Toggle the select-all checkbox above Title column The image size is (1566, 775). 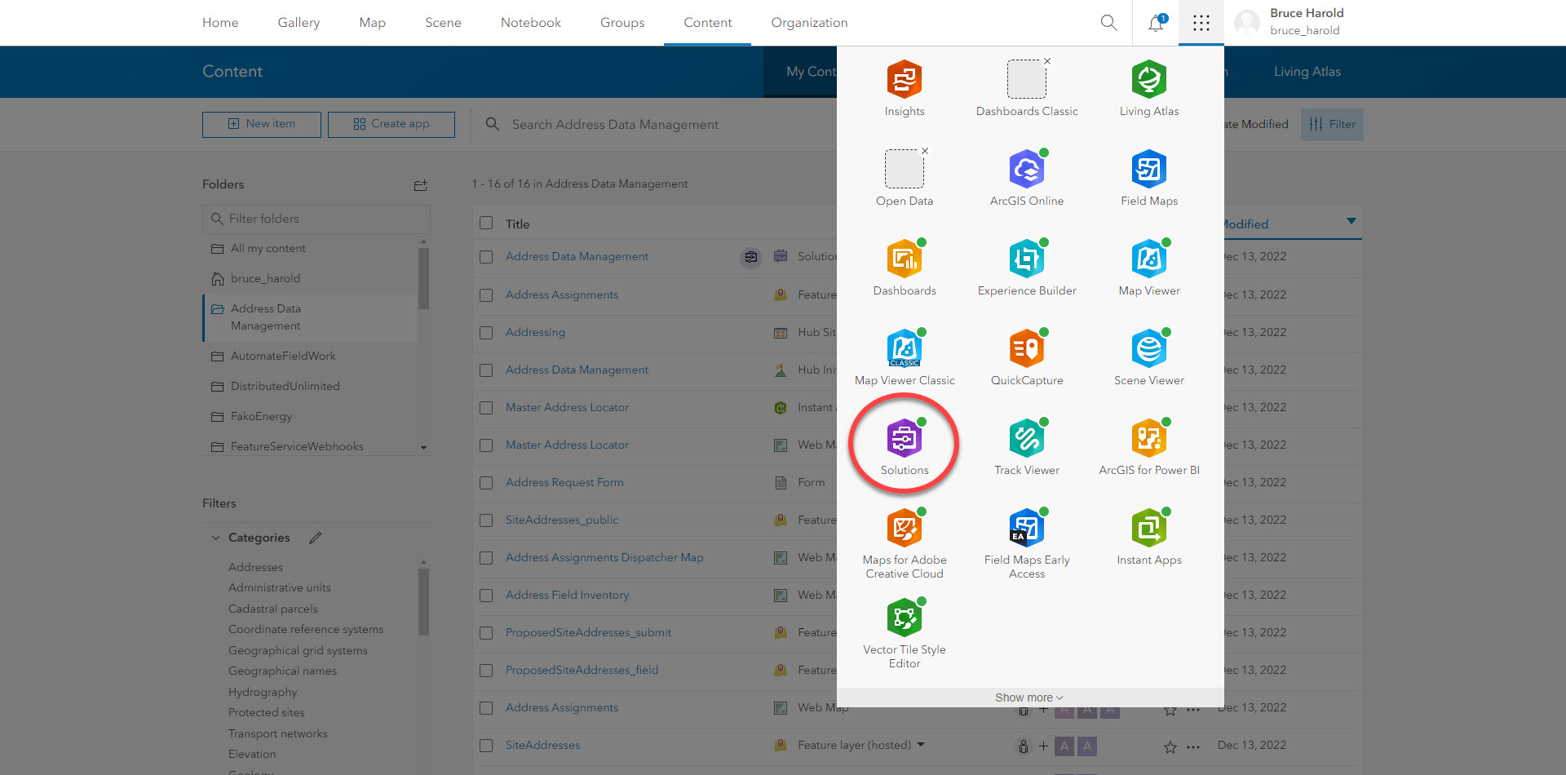pyautogui.click(x=485, y=223)
